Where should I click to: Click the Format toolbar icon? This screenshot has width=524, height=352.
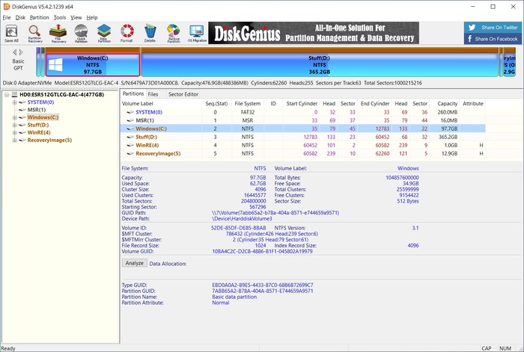pos(127,34)
